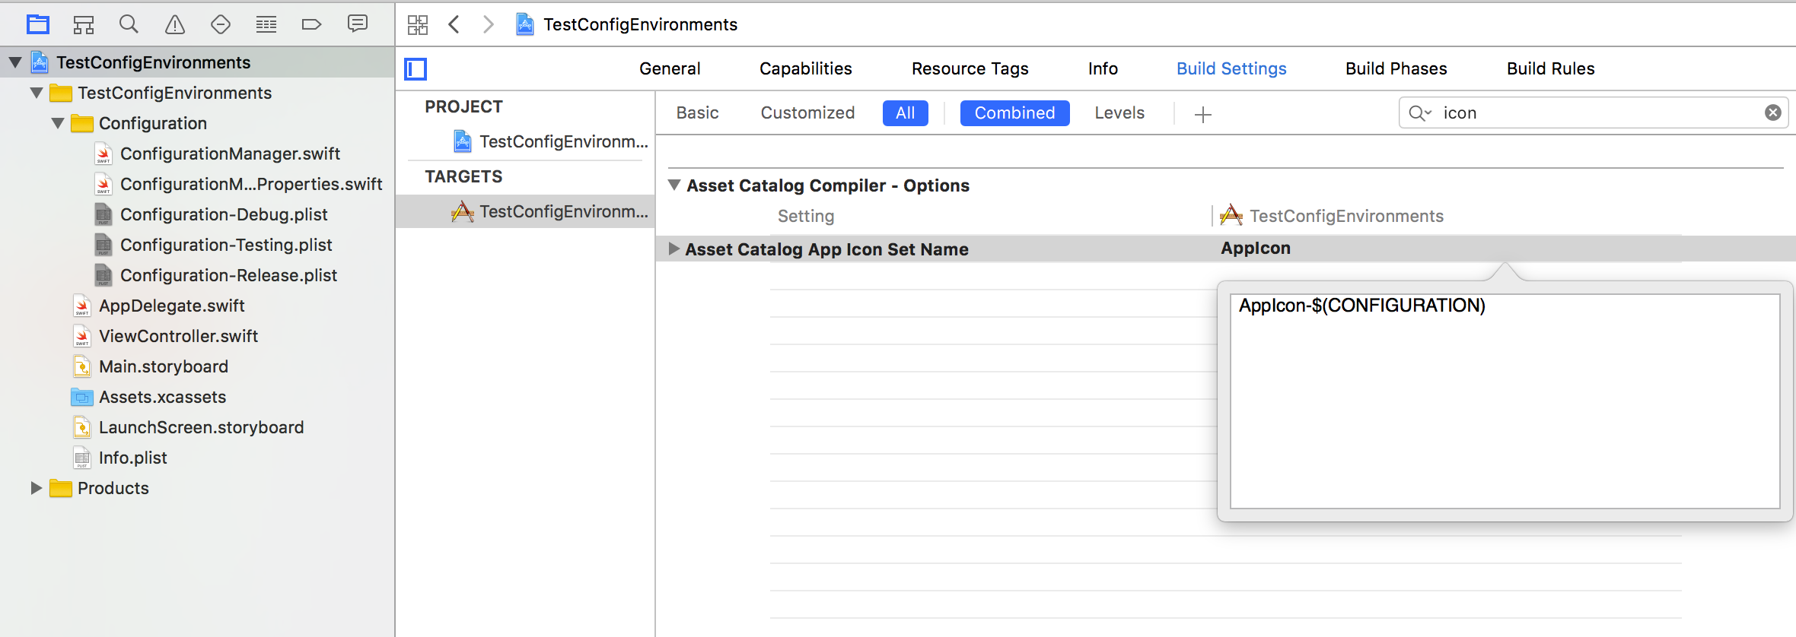The height and width of the screenshot is (637, 1796).
Task: Select the Combined view mode
Action: [x=1015, y=113]
